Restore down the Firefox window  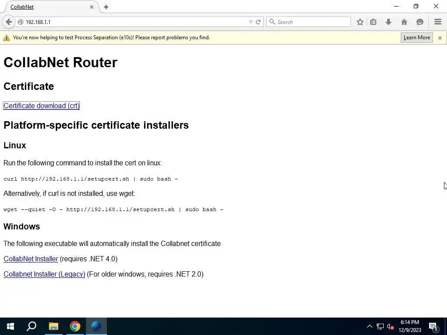click(416, 6)
